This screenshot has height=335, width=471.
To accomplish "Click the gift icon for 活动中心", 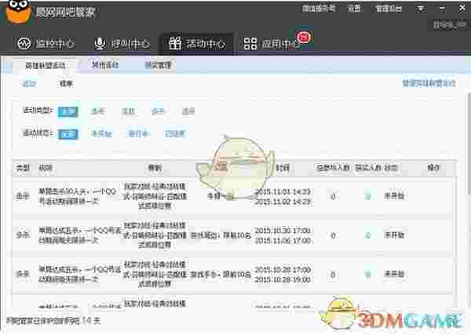I will click(175, 43).
